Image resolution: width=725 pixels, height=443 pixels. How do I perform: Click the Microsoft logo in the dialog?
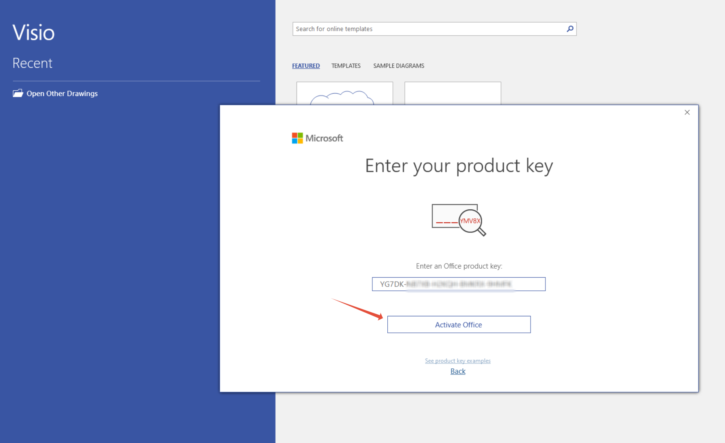[x=318, y=138]
